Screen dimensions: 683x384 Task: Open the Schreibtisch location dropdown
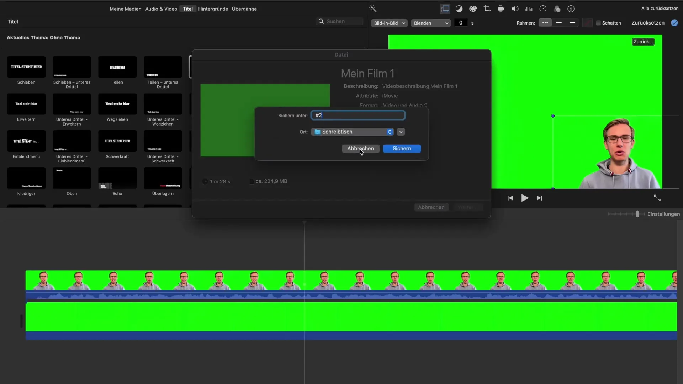[x=352, y=132]
